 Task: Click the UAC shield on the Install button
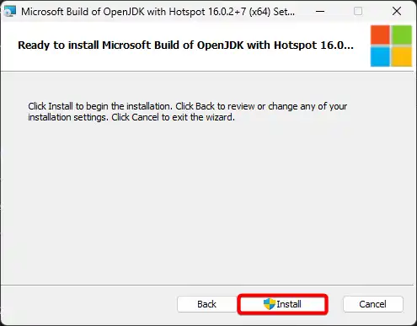pyautogui.click(x=270, y=304)
